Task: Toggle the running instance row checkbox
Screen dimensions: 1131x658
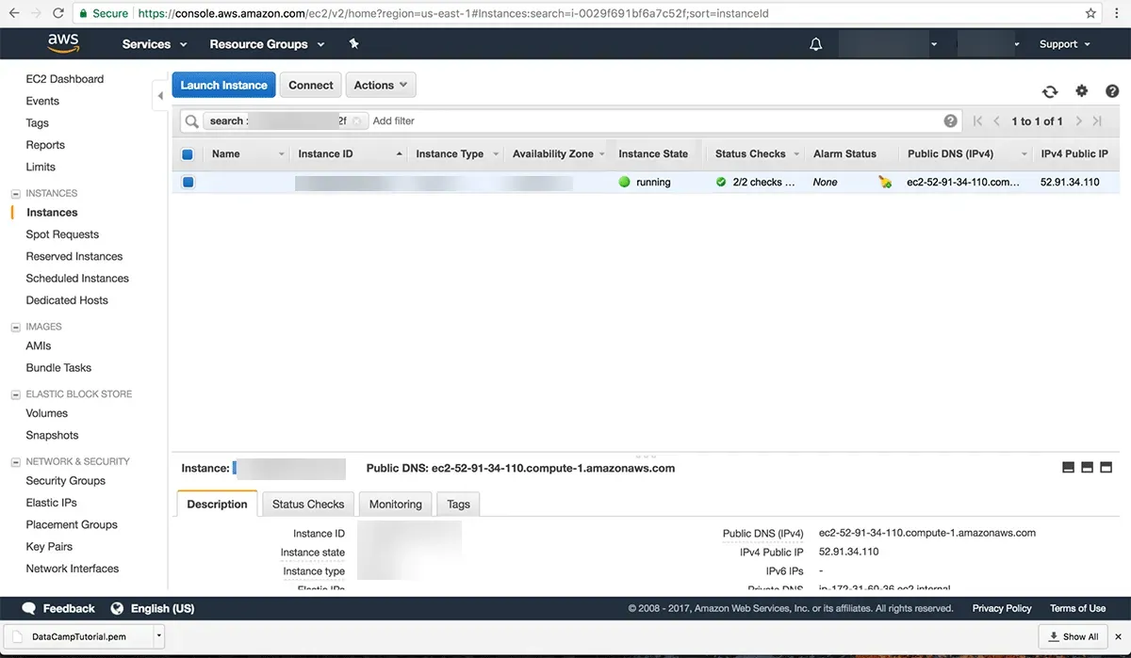Action: pos(188,183)
